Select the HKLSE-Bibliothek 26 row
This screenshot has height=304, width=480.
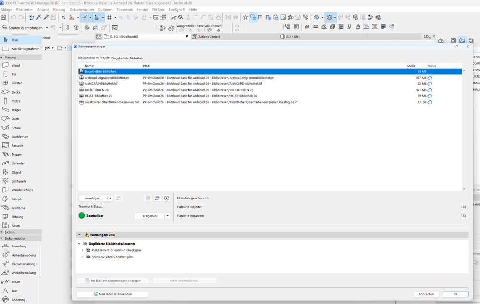[270, 96]
